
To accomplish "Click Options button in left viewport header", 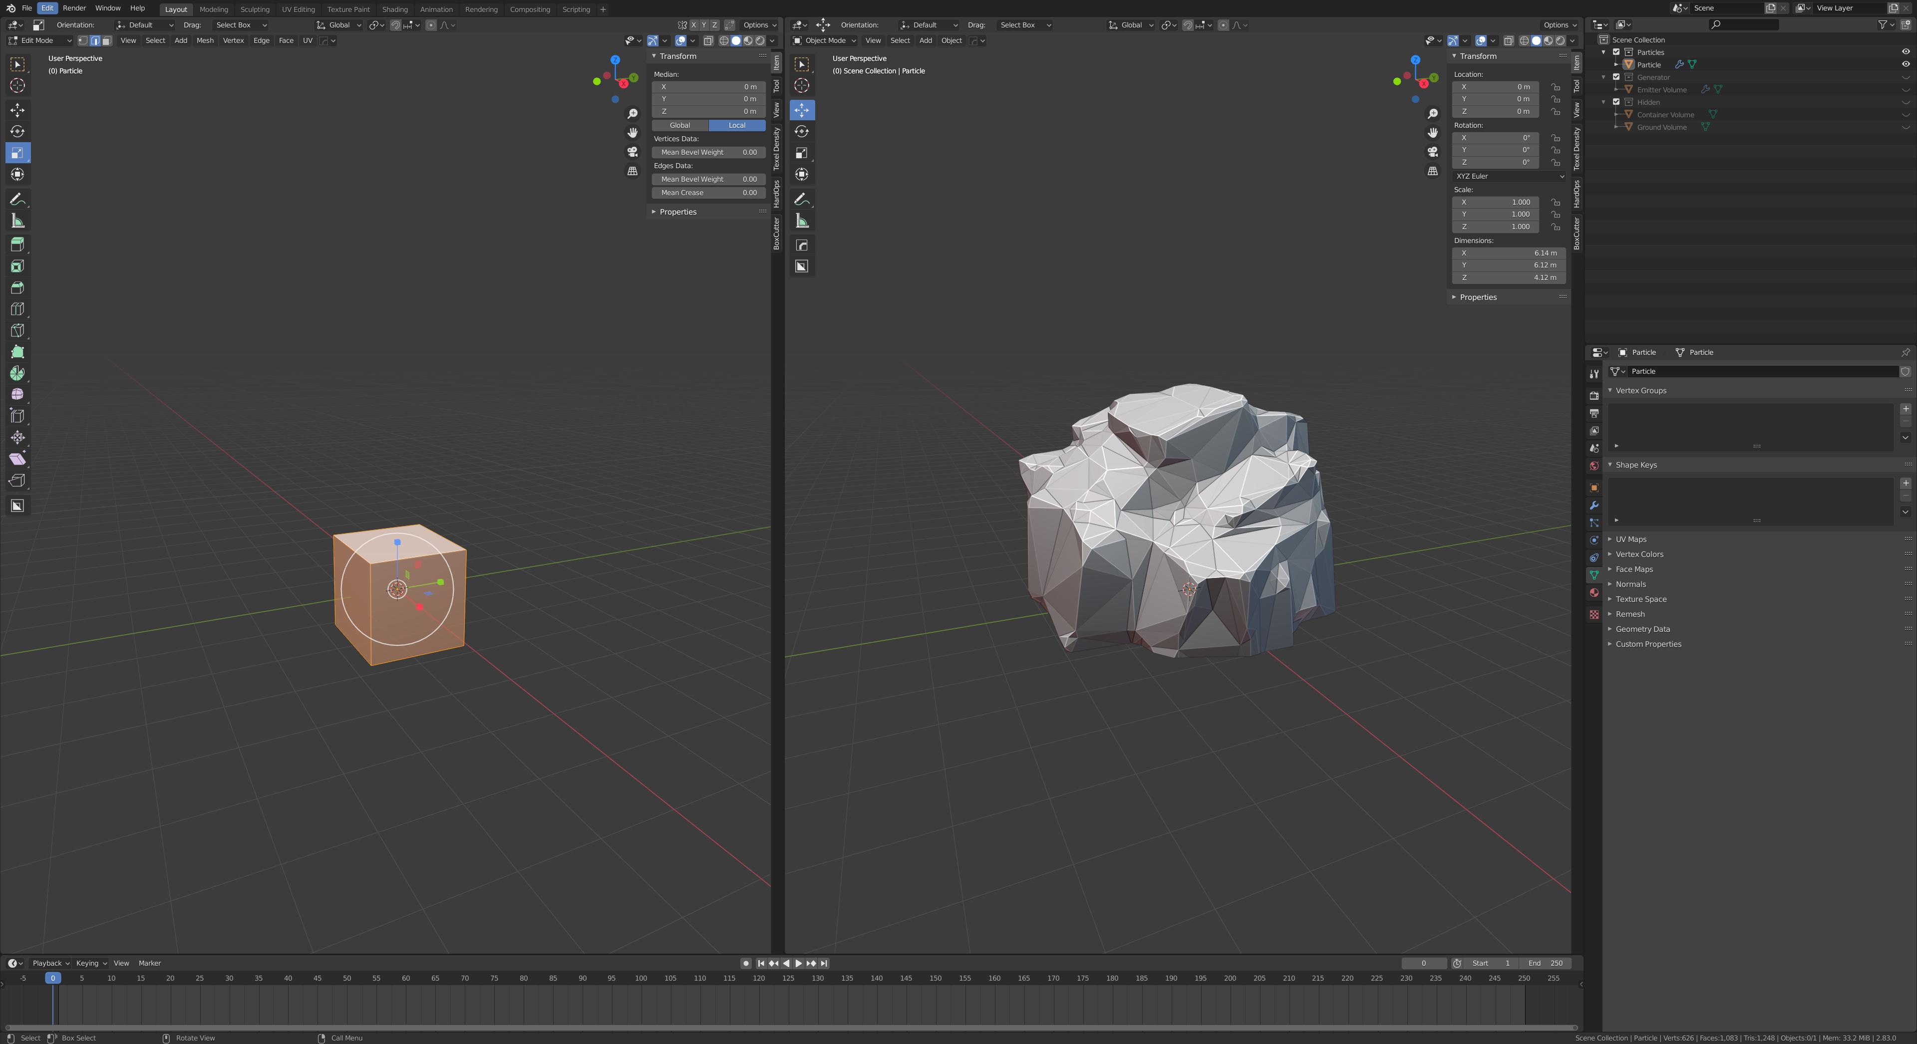I will 758,25.
